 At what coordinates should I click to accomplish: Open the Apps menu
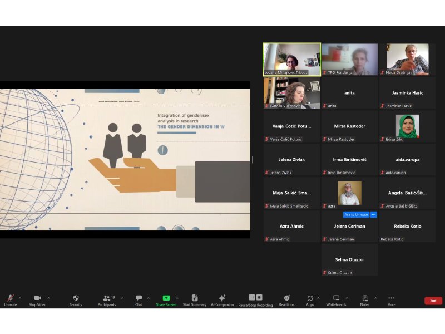(310, 298)
